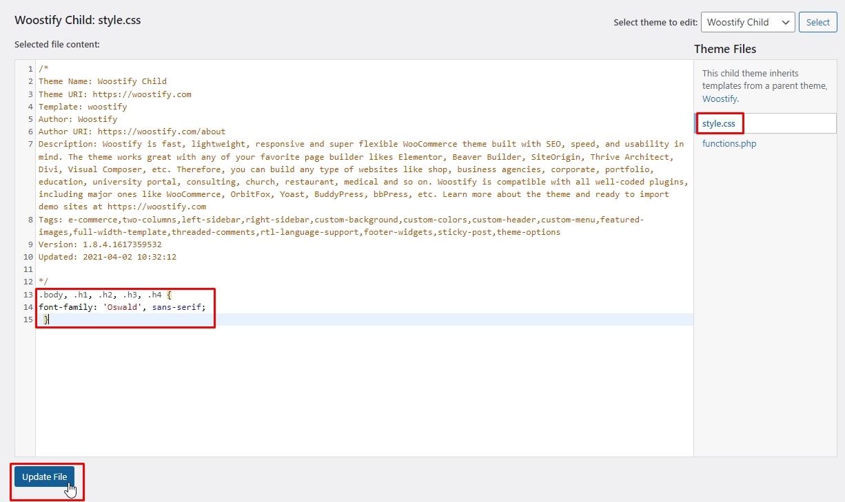Click the font-family 'Oswald' declaration line
Viewport: 845px width, 502px height.
click(122, 307)
